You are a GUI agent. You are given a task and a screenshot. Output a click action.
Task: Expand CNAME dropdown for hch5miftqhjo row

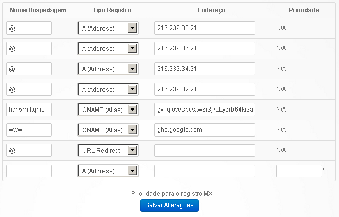(x=108, y=110)
